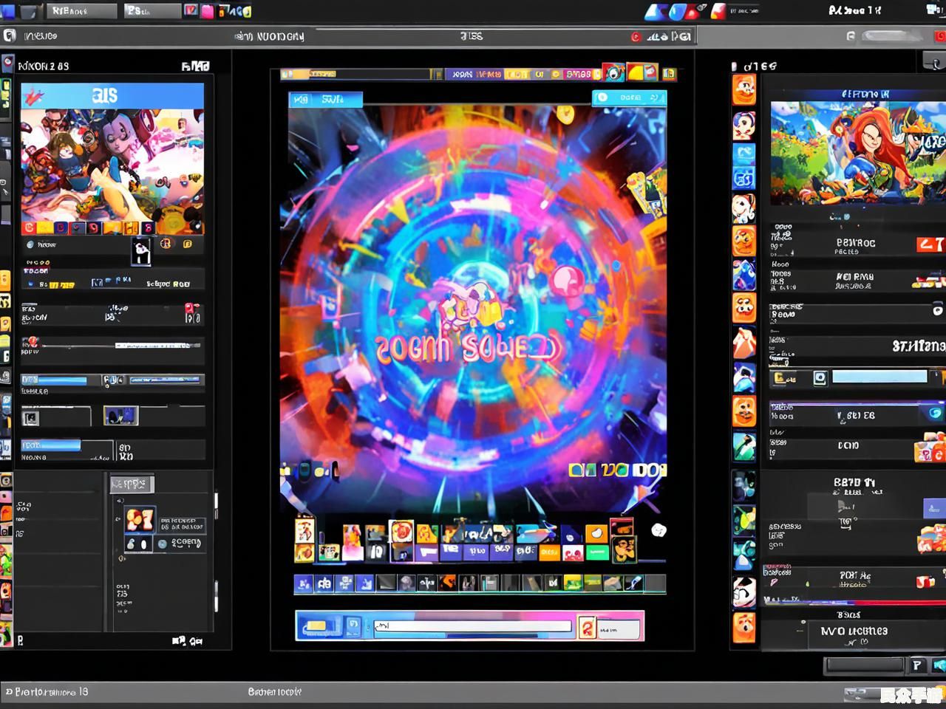
Task: Select the bright green tile under the canvas
Action: 596,552
